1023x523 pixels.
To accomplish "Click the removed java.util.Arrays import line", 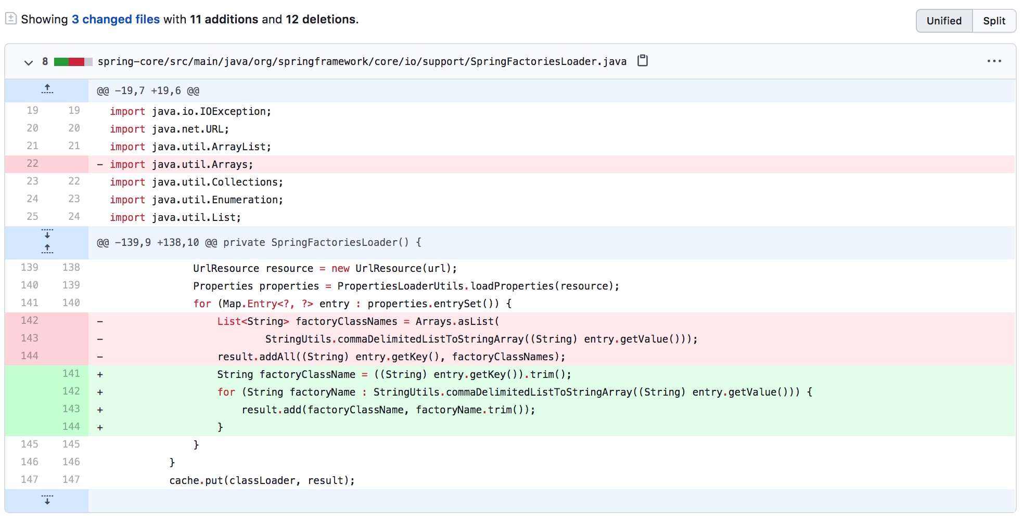I will [181, 165].
